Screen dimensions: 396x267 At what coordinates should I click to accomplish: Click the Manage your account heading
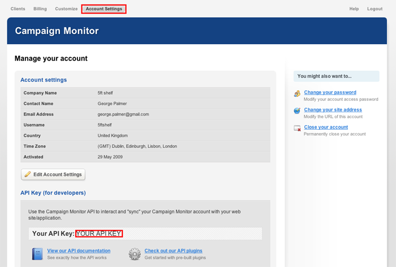click(51, 58)
